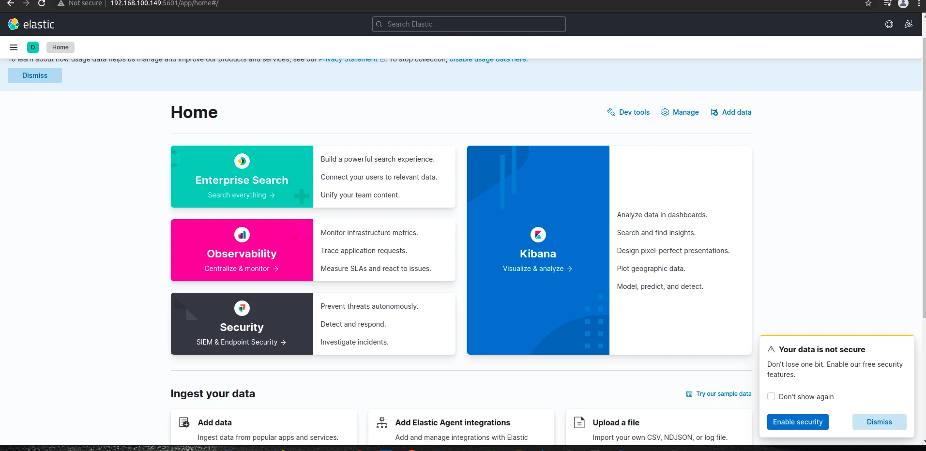
Task: Click the Upload a file document icon
Action: [x=579, y=422]
